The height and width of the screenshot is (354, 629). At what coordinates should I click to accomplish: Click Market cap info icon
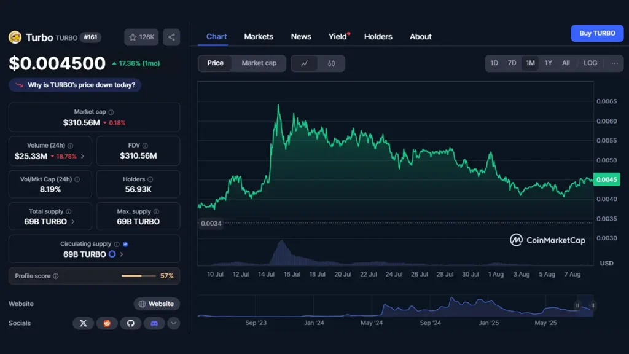[111, 112]
